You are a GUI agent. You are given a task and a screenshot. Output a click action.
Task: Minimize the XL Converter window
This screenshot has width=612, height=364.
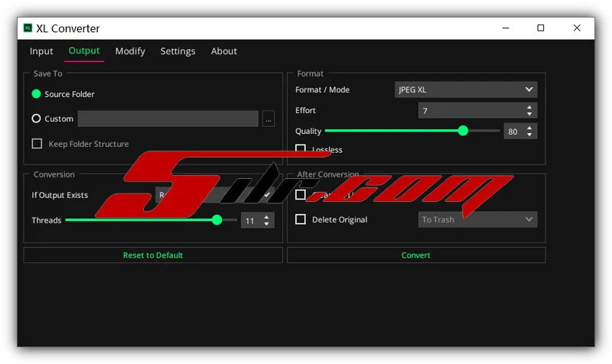506,28
